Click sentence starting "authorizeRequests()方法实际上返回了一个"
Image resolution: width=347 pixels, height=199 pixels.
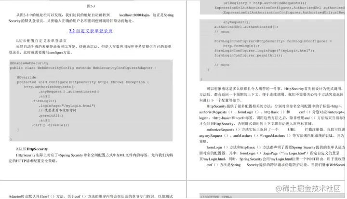click(272, 135)
